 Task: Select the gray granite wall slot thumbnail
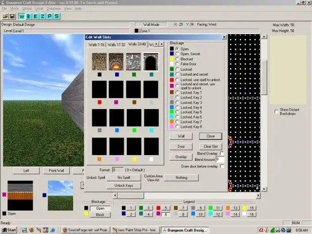pos(133,62)
